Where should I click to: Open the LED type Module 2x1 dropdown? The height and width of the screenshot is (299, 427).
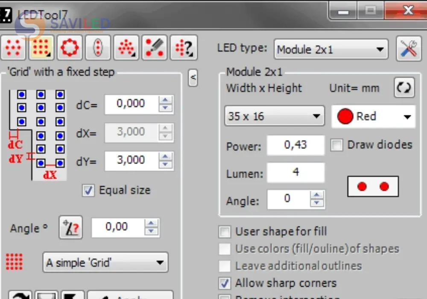pyautogui.click(x=330, y=50)
